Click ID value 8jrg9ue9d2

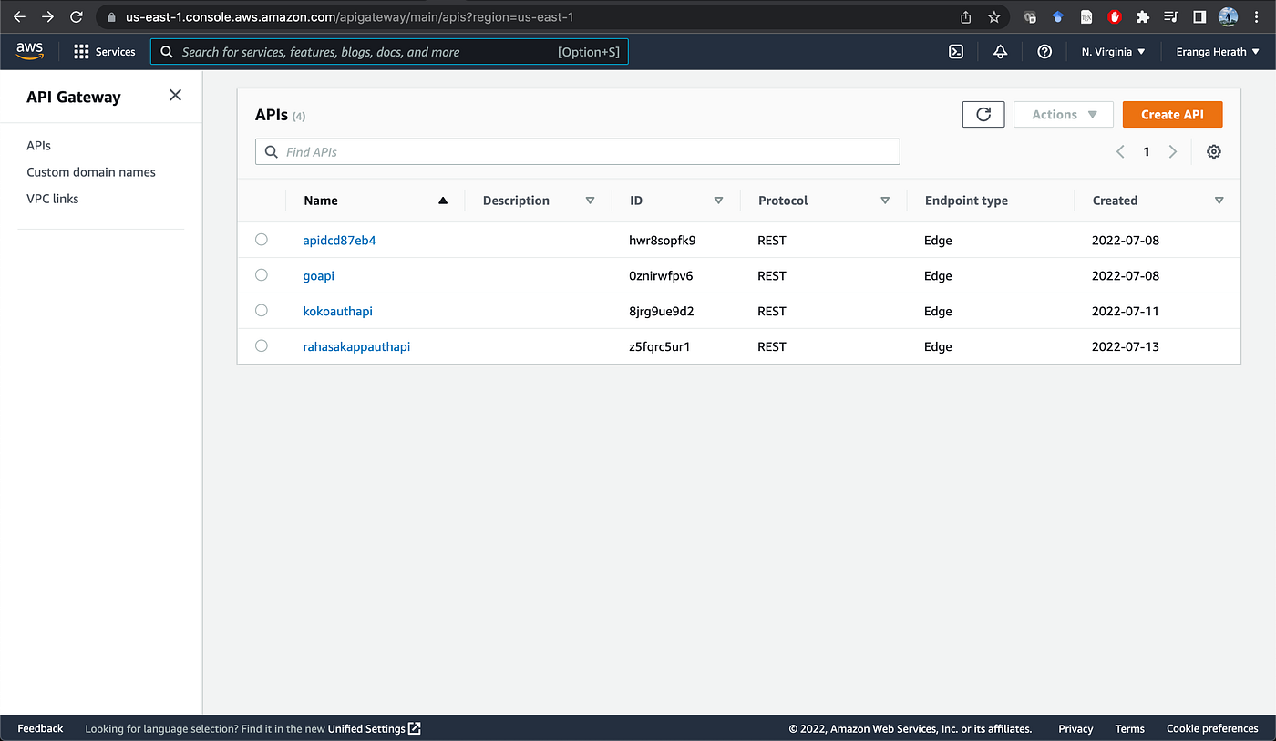point(662,311)
